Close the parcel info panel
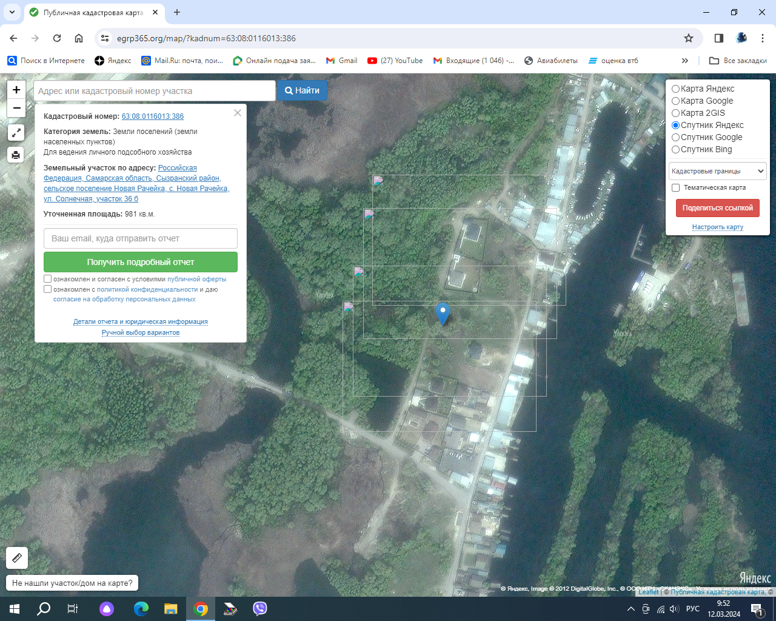776x621 pixels. [x=238, y=113]
